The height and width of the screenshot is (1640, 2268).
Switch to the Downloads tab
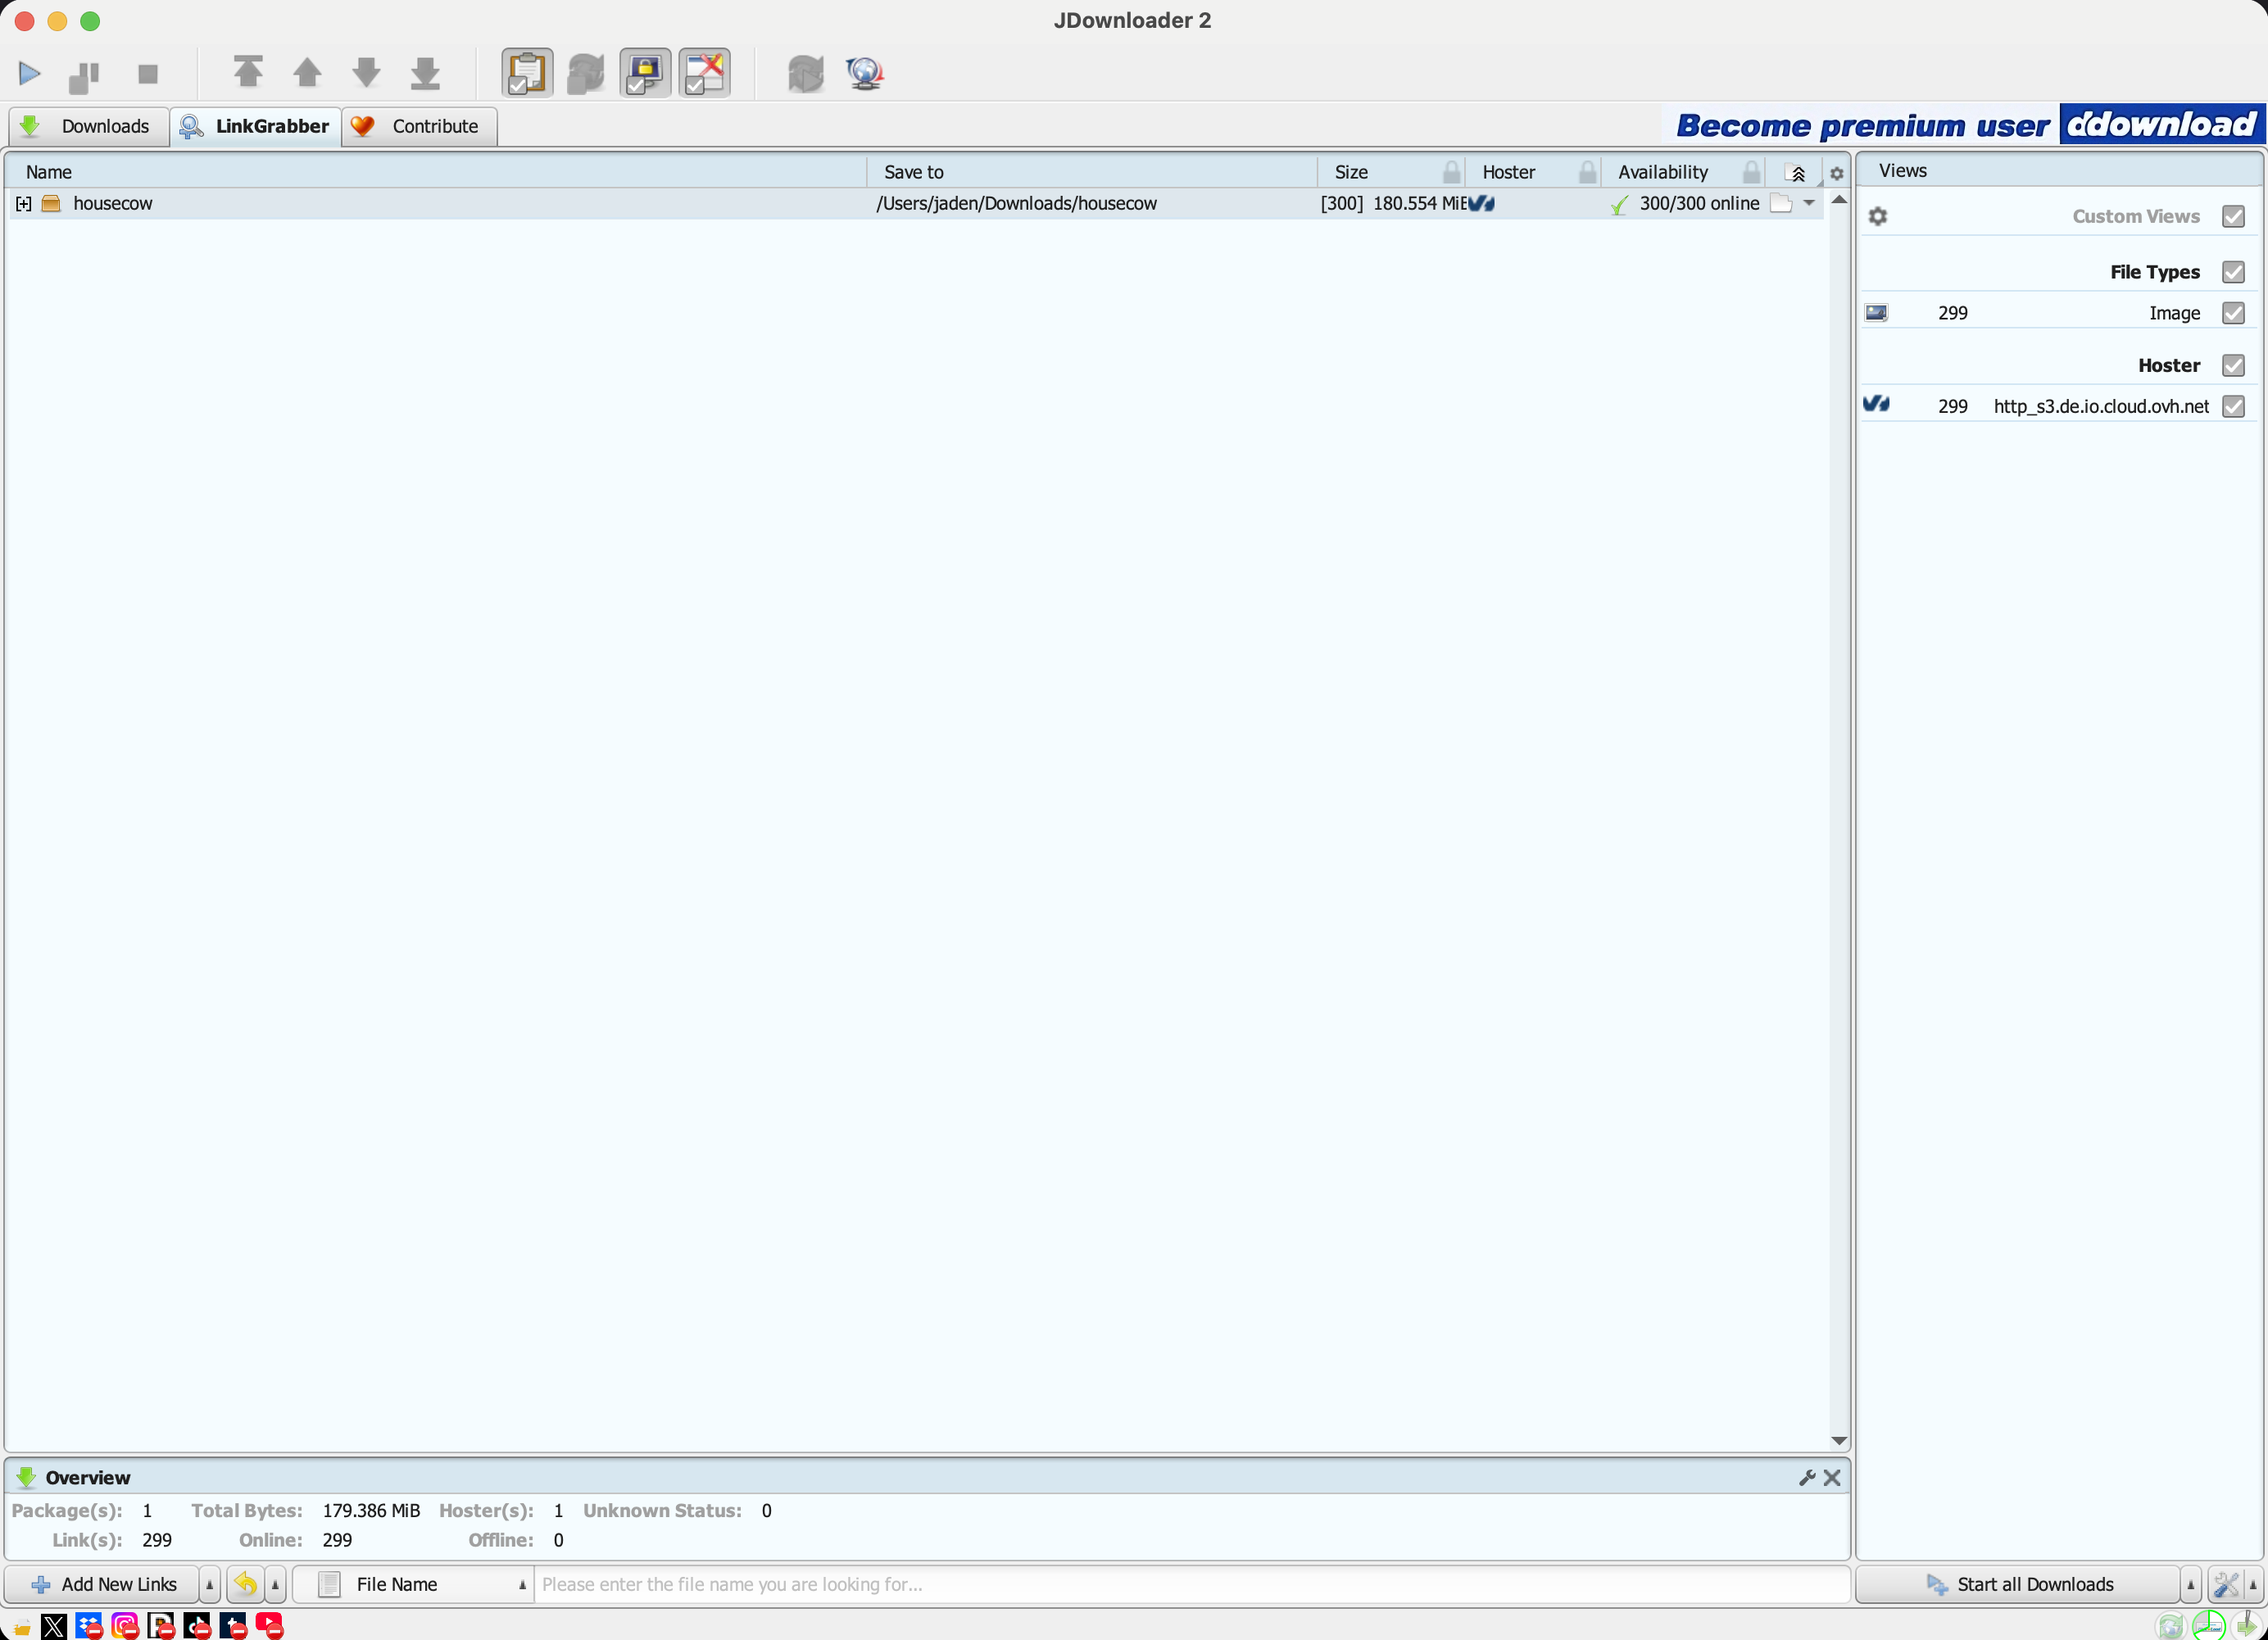pyautogui.click(x=89, y=126)
